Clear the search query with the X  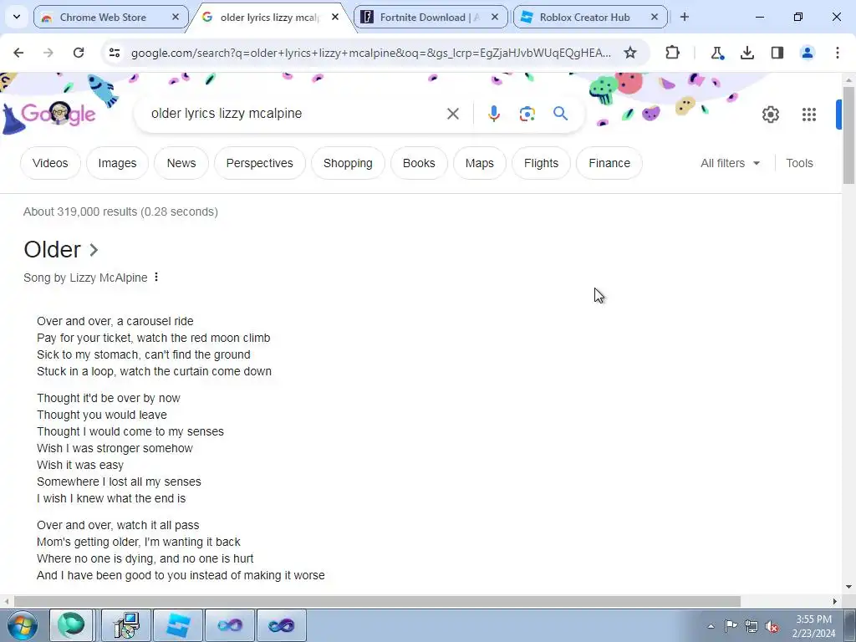click(452, 114)
